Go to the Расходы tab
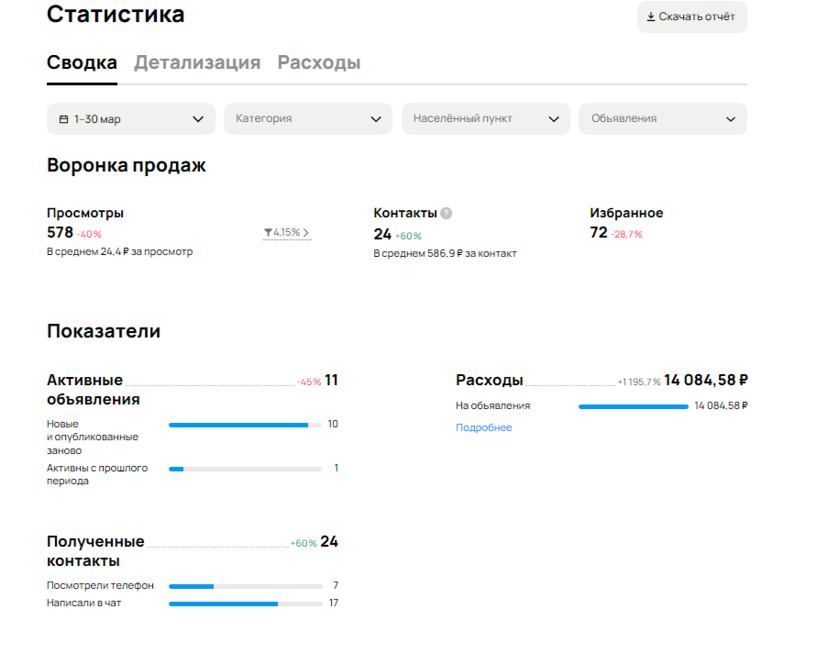This screenshot has width=816, height=653. click(x=319, y=62)
